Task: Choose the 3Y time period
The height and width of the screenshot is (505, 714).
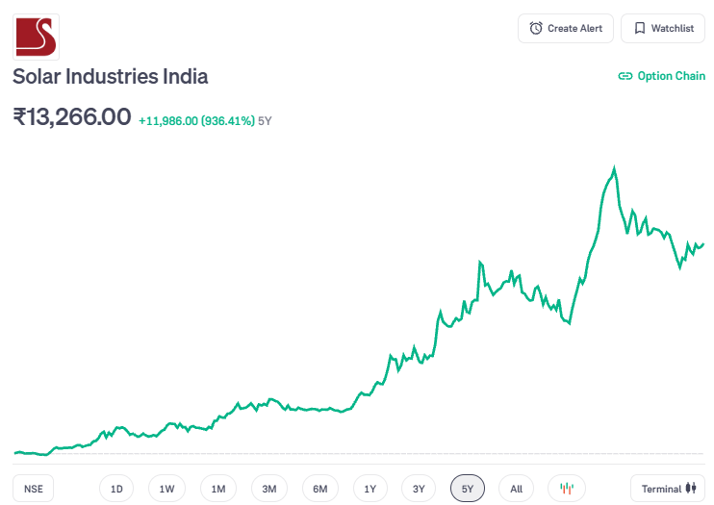Action: (419, 489)
